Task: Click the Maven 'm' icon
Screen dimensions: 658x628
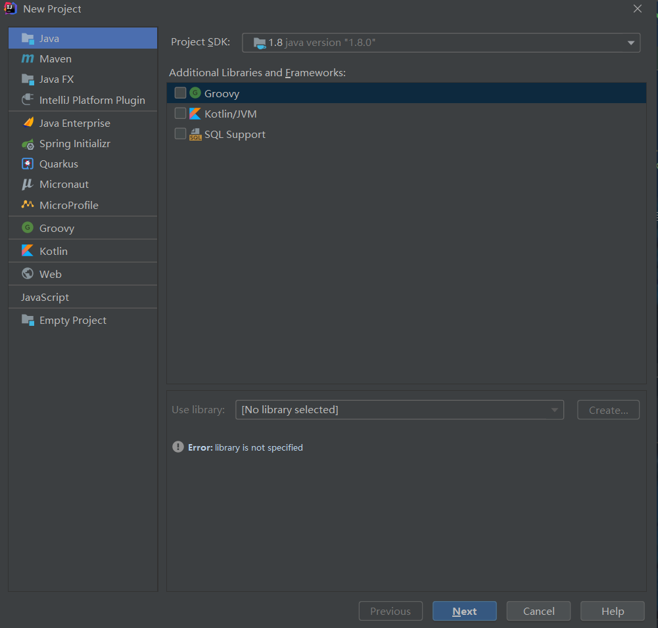Action: click(28, 58)
